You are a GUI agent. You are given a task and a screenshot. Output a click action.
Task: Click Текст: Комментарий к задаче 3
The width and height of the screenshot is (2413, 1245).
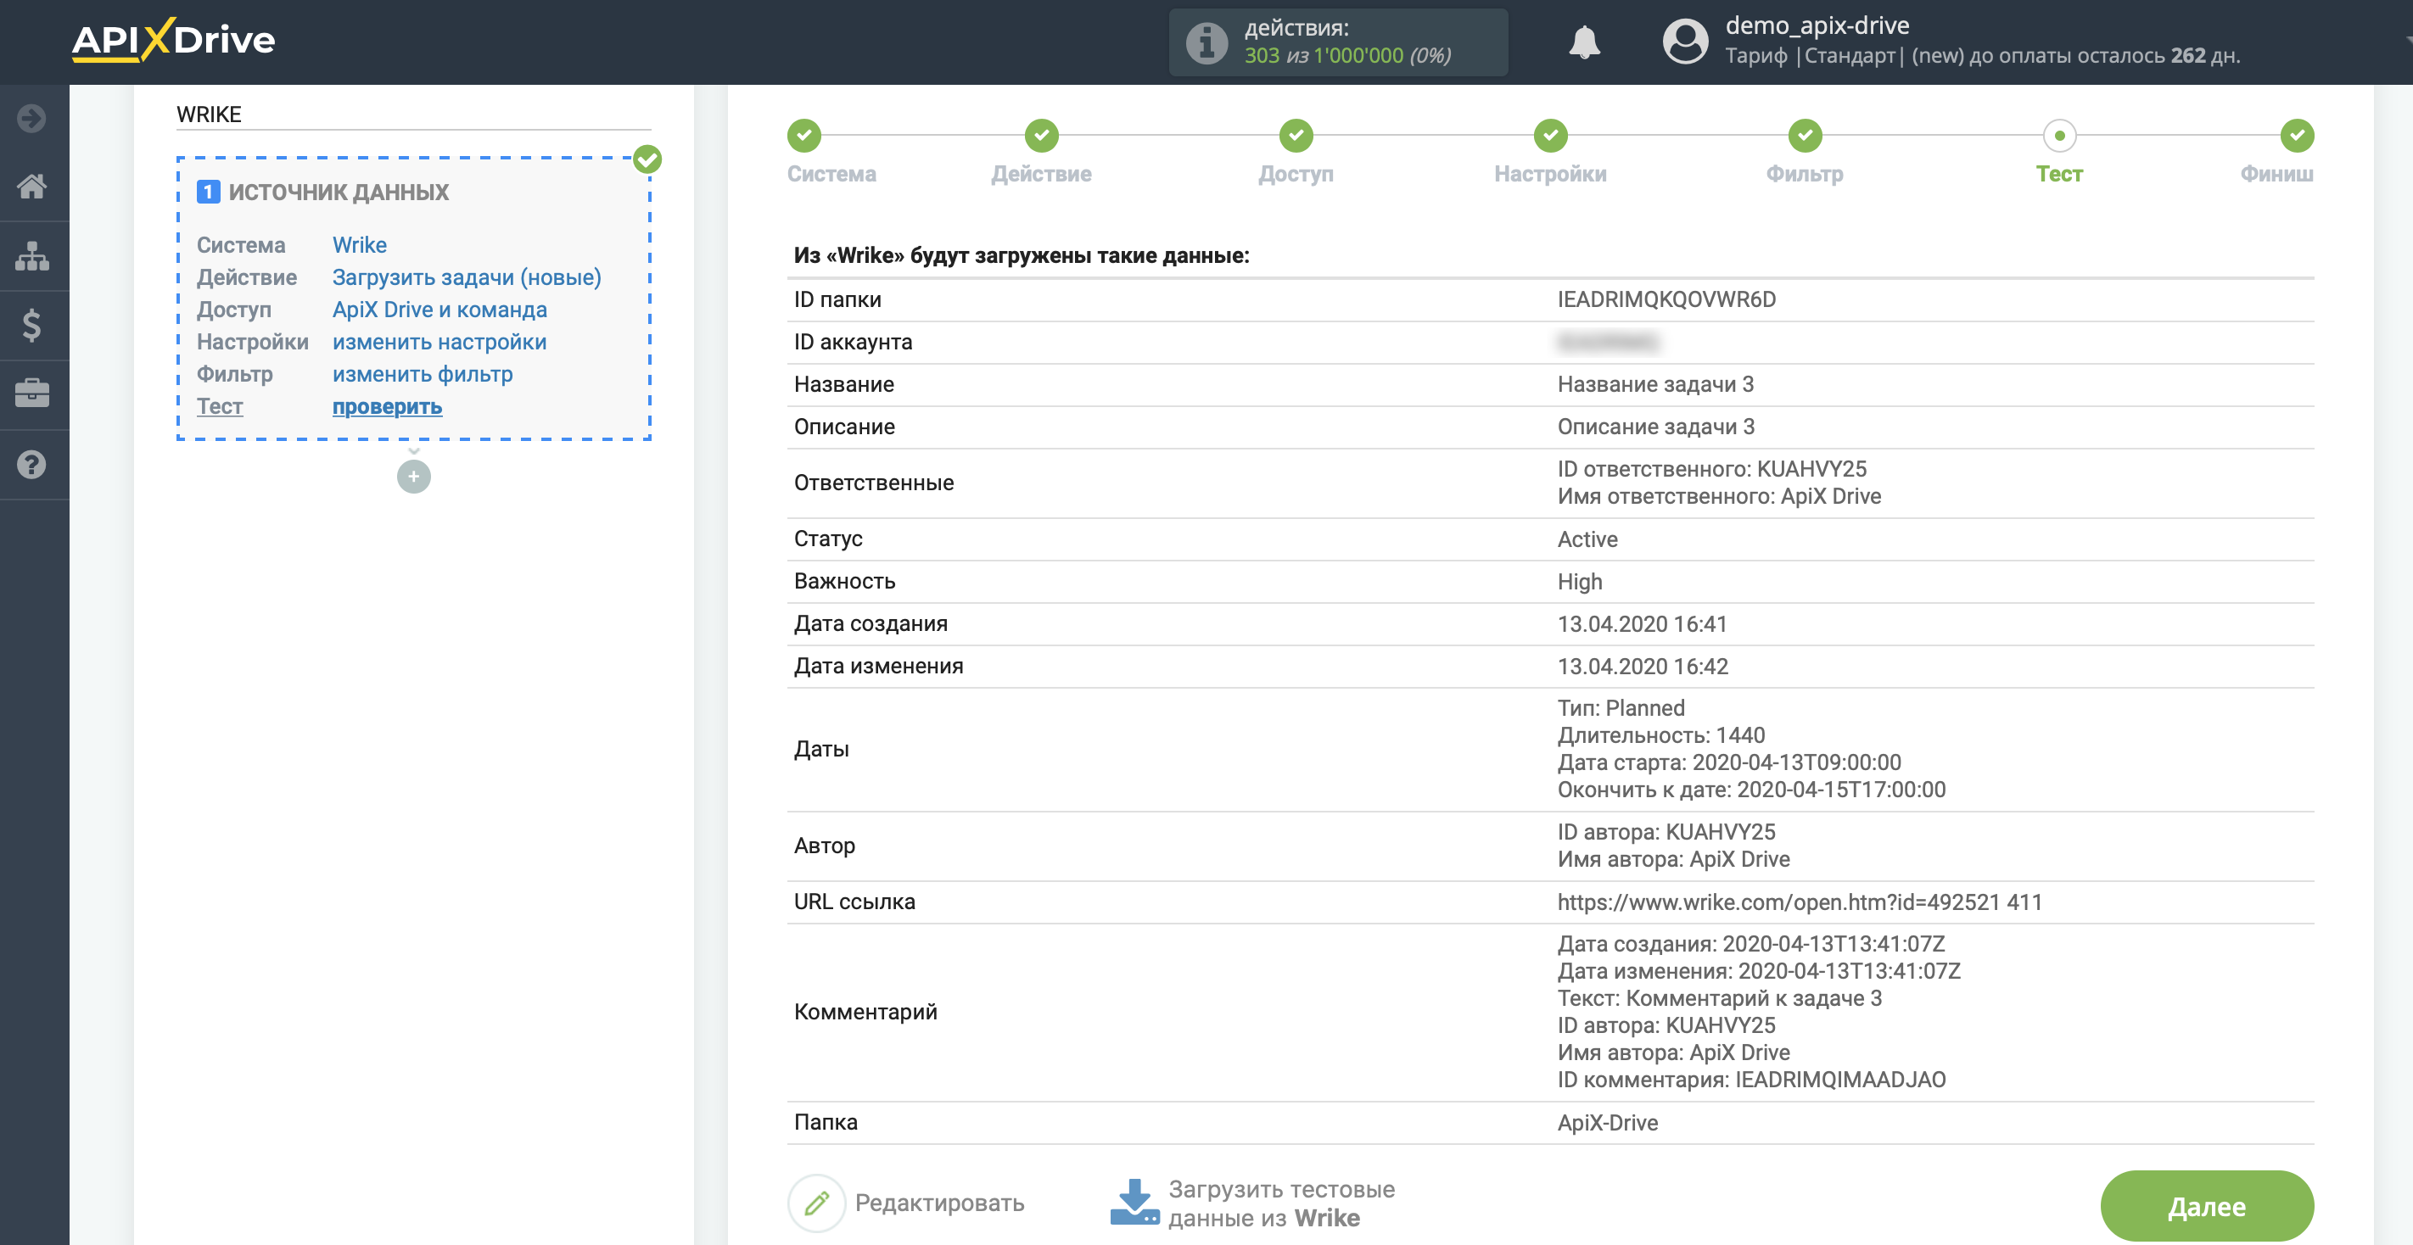click(1719, 999)
